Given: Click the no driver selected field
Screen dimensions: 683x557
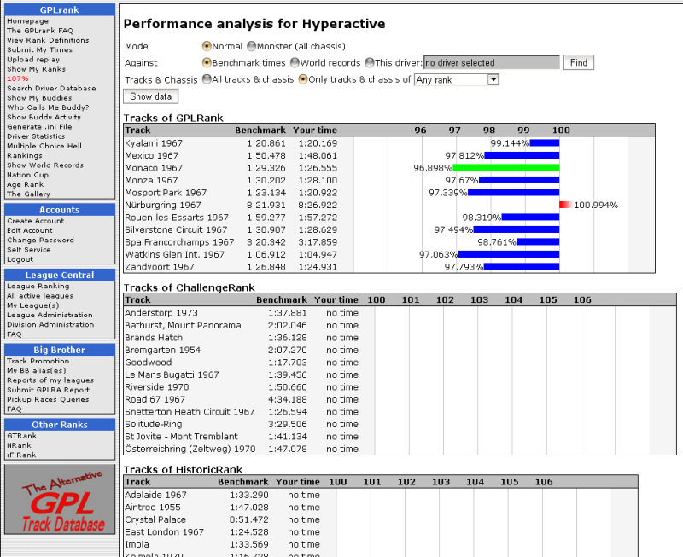Looking at the screenshot, I should [492, 62].
